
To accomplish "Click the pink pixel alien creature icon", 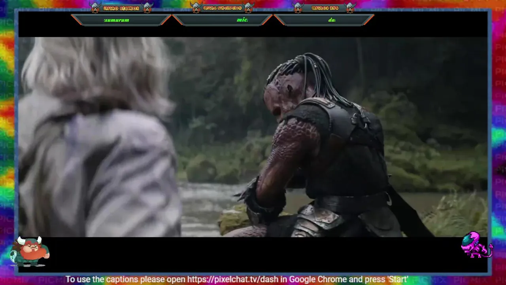I will (477, 245).
